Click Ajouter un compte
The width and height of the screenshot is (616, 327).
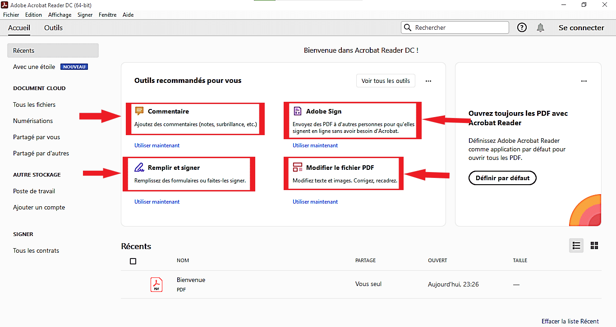coord(39,207)
